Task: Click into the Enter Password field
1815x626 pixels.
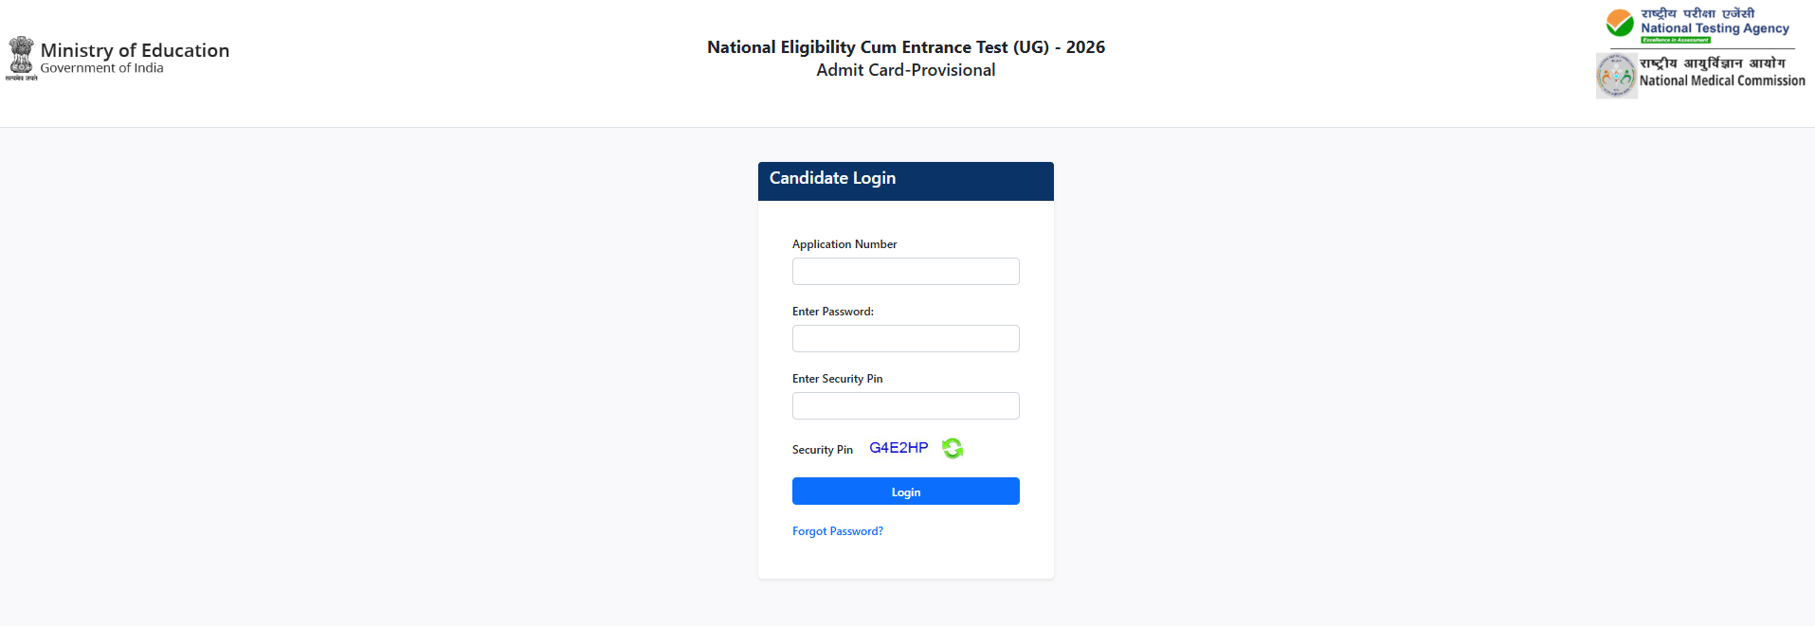Action: (x=905, y=339)
